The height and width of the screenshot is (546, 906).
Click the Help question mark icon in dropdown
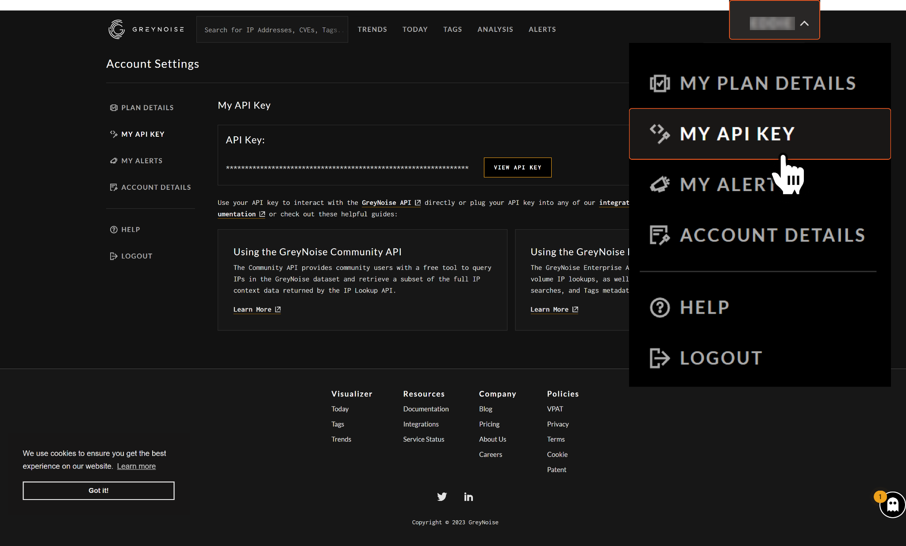[x=660, y=308]
